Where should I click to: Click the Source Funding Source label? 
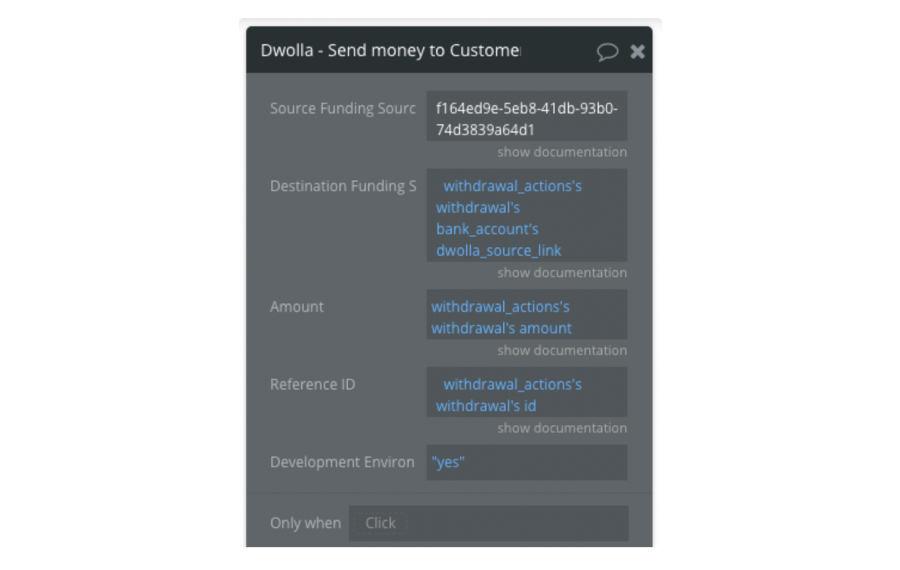tap(342, 108)
